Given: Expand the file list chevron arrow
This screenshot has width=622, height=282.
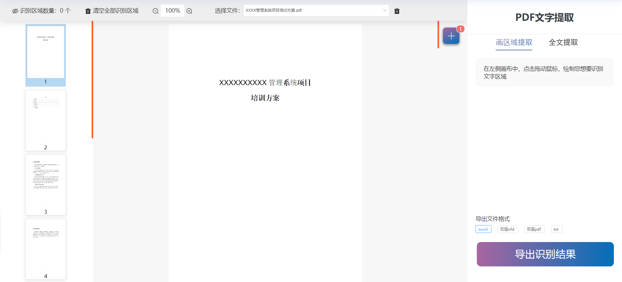Looking at the screenshot, I should coord(385,10).
